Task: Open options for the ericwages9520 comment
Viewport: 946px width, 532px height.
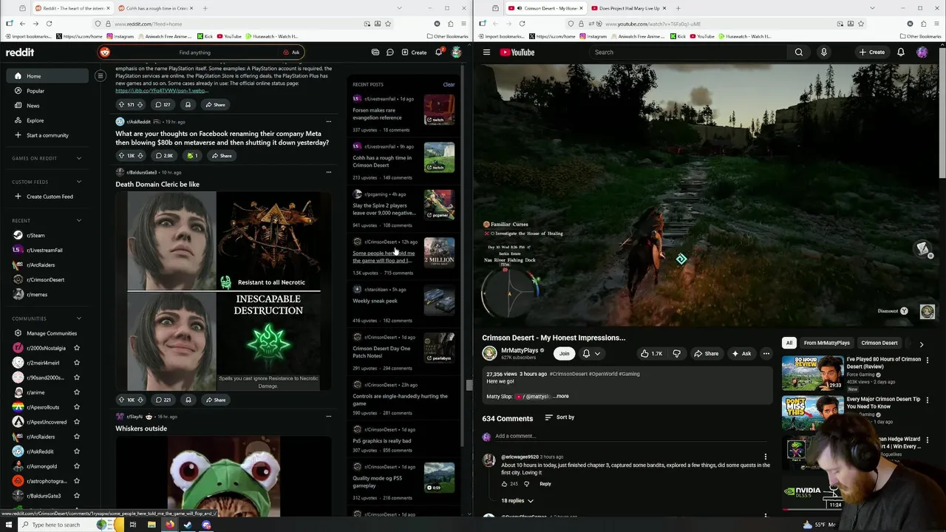Action: tap(766, 457)
